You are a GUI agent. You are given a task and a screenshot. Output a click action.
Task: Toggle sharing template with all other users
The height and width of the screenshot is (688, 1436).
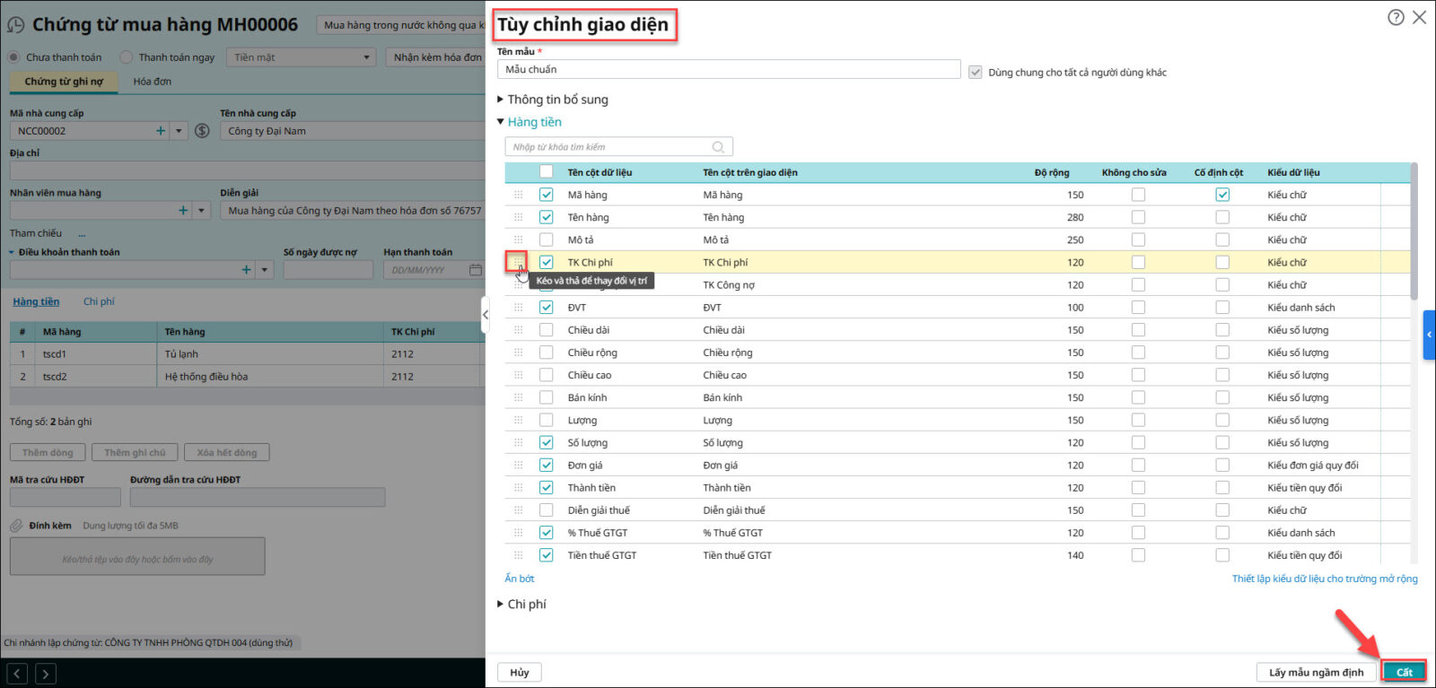[976, 73]
